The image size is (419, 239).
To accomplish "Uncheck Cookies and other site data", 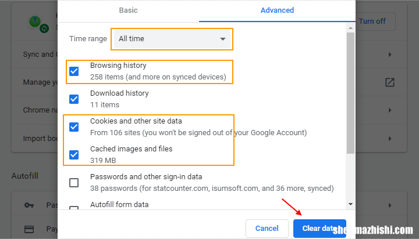I will coord(74,127).
